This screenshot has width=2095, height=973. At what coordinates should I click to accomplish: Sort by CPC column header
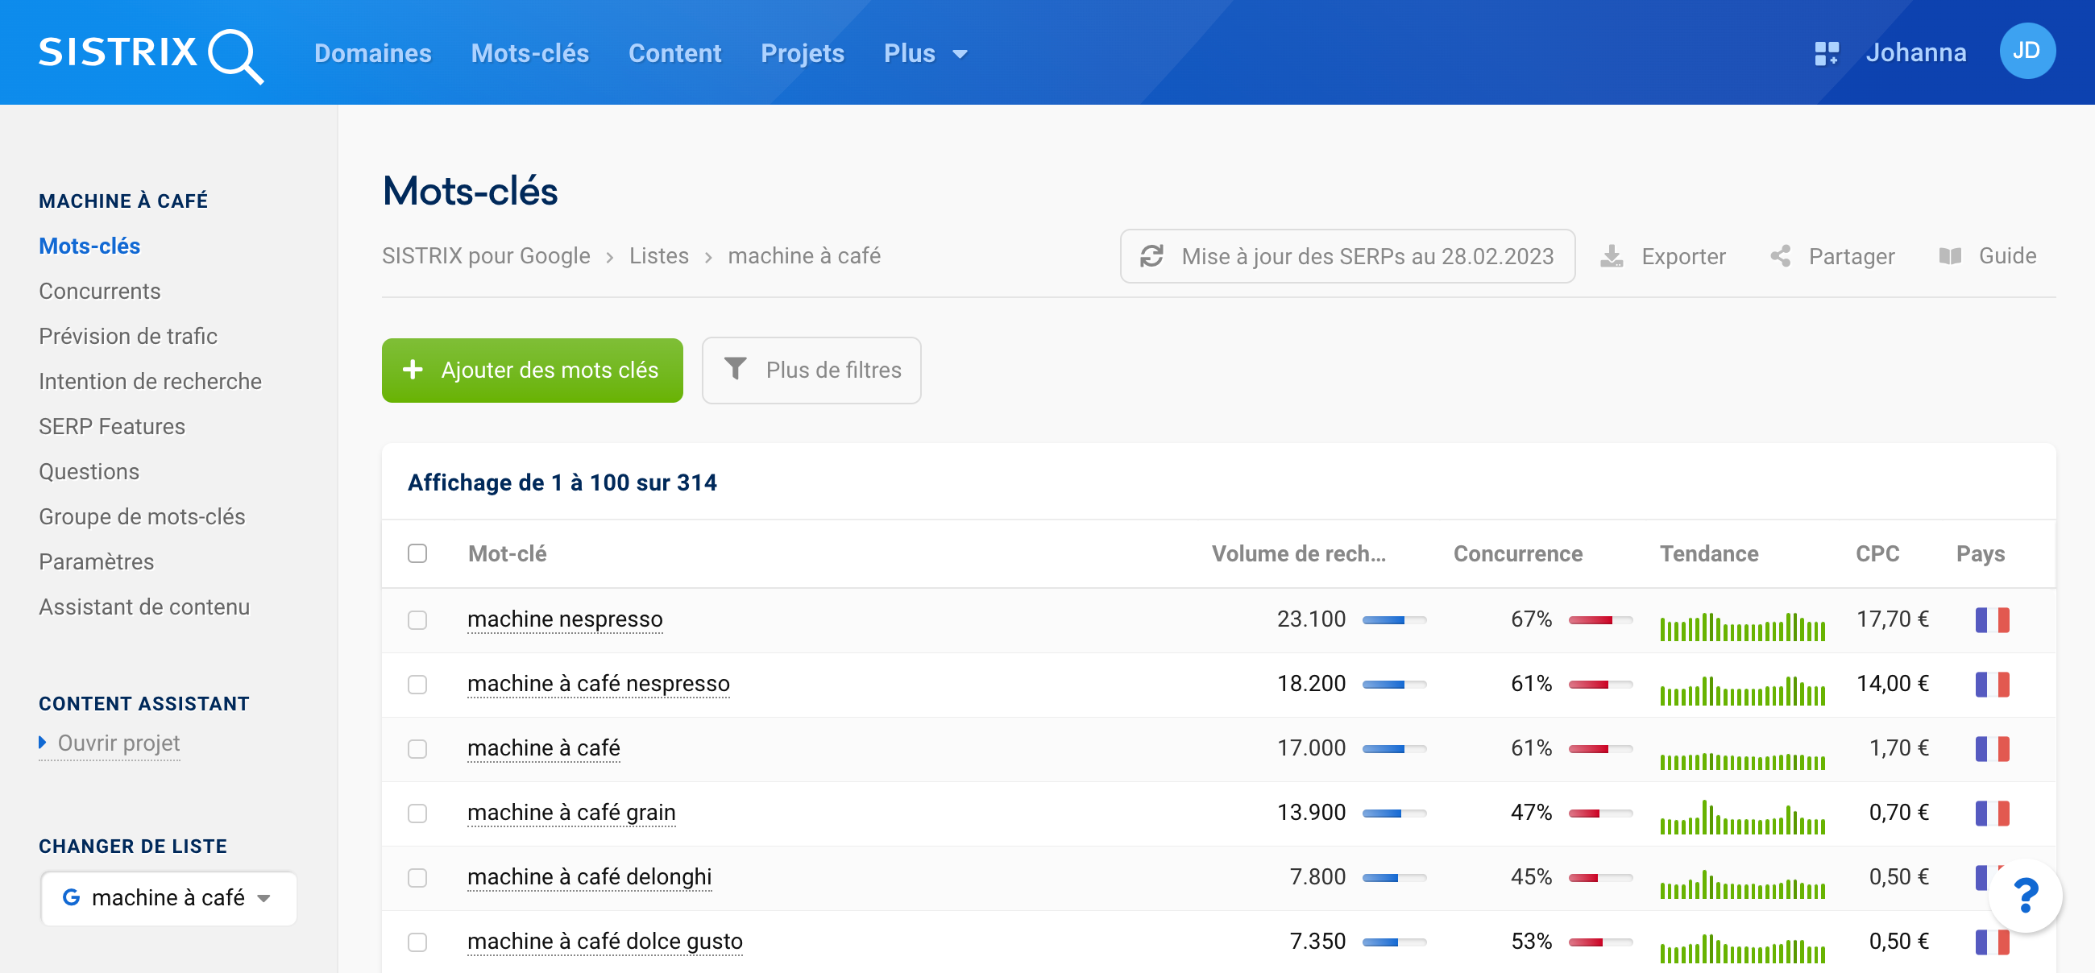coord(1877,553)
